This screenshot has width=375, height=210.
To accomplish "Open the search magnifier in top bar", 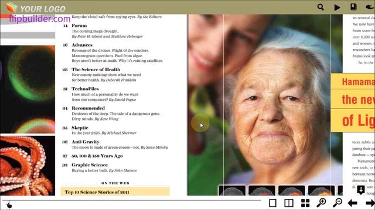I will click(x=321, y=7).
